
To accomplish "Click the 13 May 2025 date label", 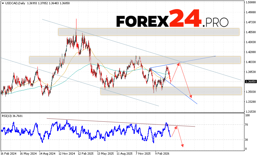I will [105, 153].
